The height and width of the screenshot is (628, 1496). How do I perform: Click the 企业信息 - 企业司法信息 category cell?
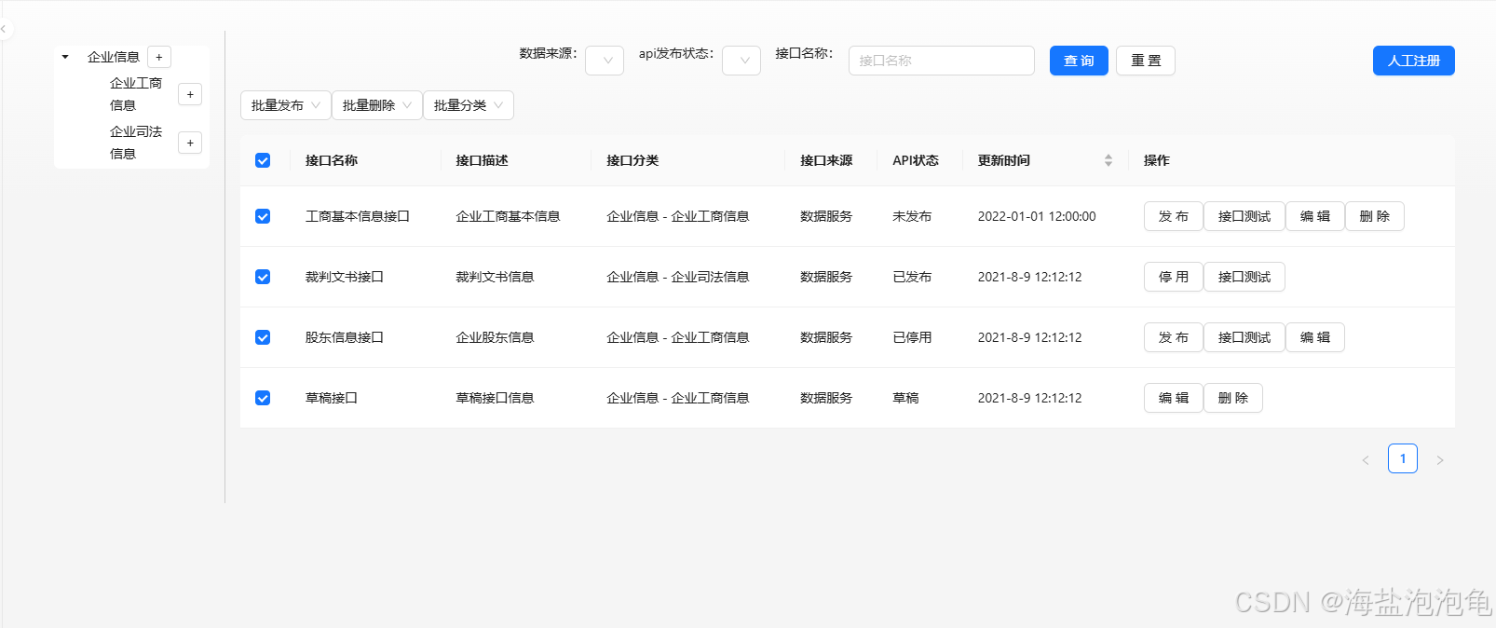(x=678, y=277)
